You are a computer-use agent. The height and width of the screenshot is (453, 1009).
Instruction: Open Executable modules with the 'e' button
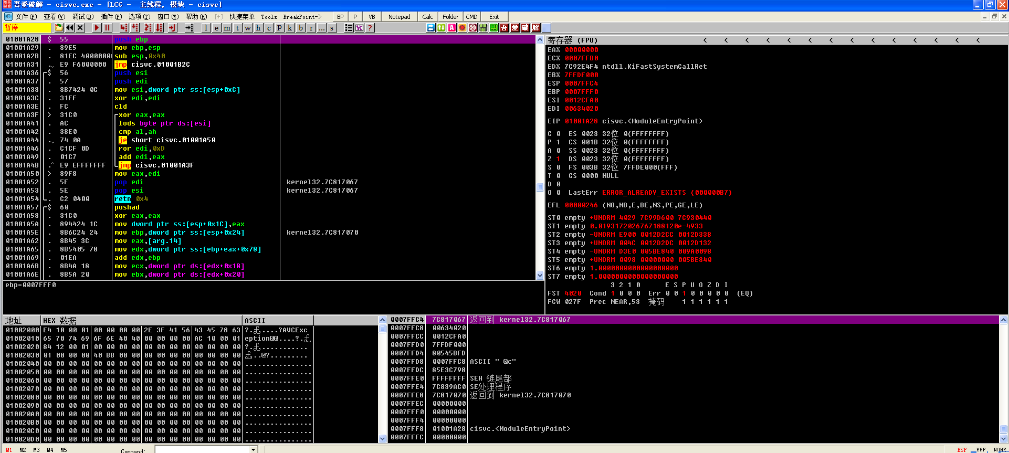point(217,28)
